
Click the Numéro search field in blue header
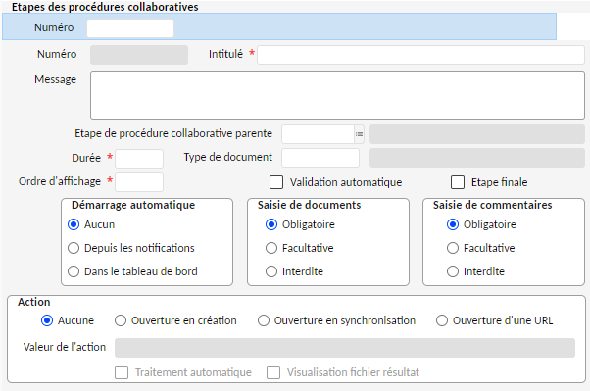coord(130,28)
